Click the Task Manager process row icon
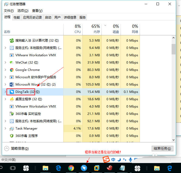Screen dimensions: 181x173 (12, 129)
